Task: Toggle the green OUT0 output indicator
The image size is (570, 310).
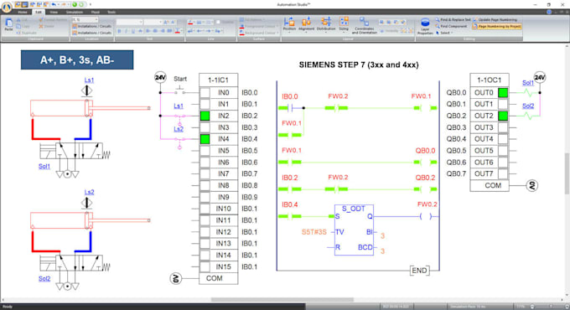Action: click(x=503, y=93)
